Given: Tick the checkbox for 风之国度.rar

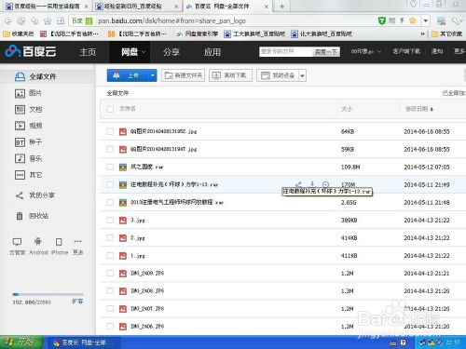Looking at the screenshot, I should pyautogui.click(x=110, y=167).
